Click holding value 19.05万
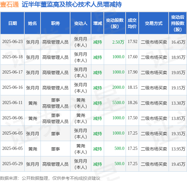Image resolution: width=187 pixels, height=181 pixels. [178, 73]
